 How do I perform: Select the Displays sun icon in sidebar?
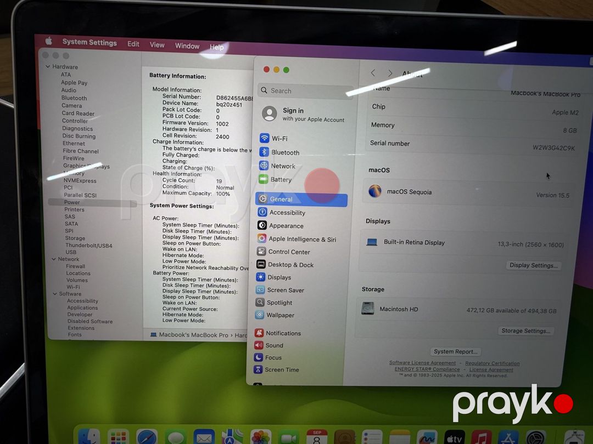tap(261, 277)
